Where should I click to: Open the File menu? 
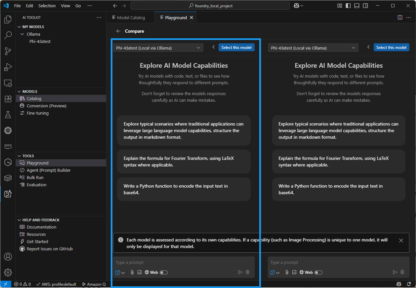pyautogui.click(x=18, y=6)
